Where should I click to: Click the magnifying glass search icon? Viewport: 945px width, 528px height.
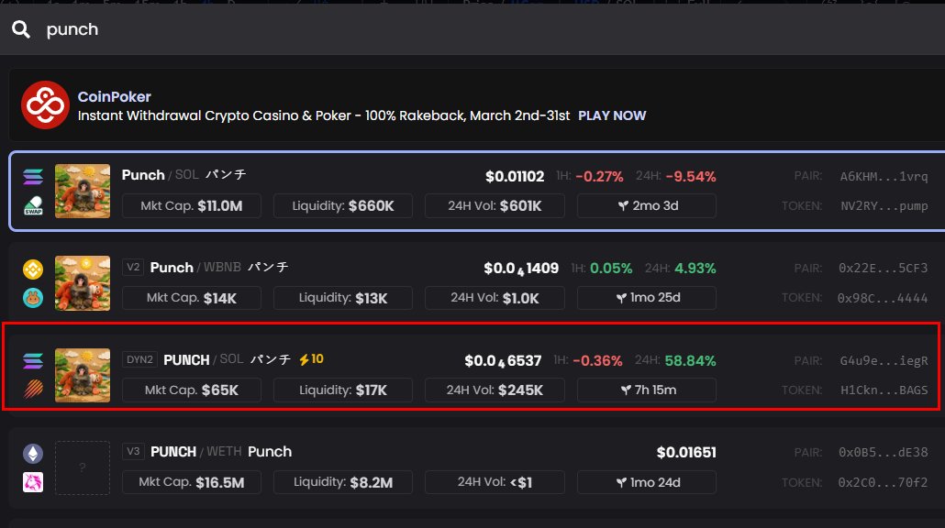[x=20, y=29]
